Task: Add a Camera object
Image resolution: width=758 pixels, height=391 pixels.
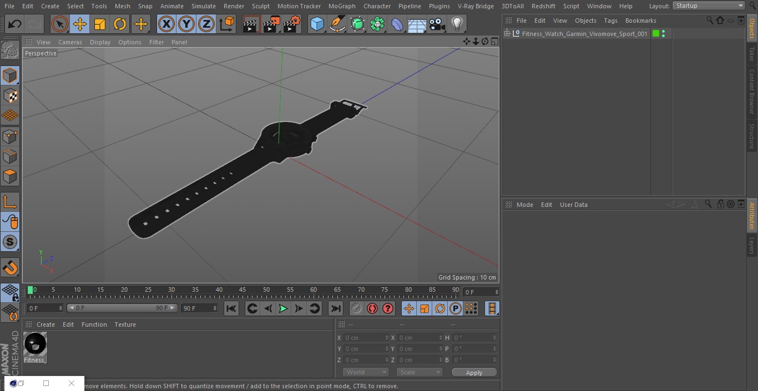Action: [437, 24]
